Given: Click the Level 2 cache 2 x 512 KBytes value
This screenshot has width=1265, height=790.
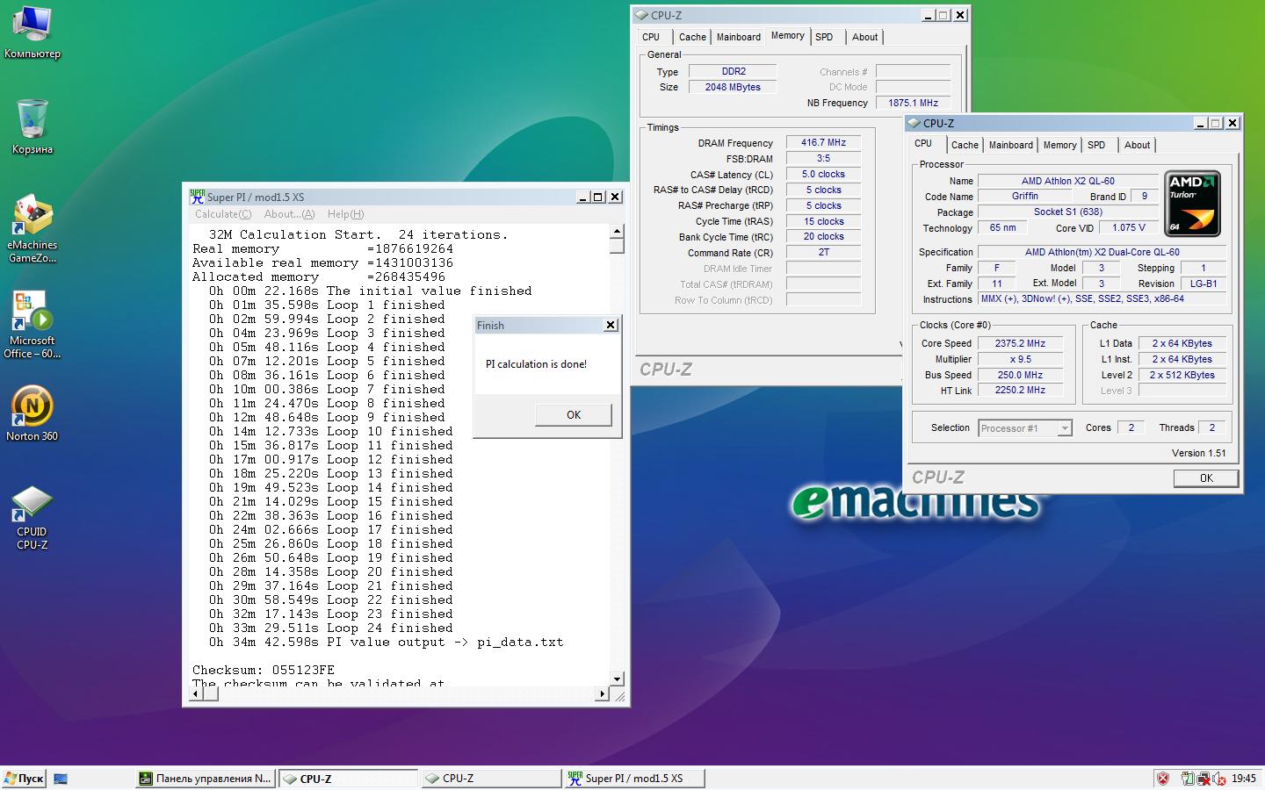Looking at the screenshot, I should (1182, 375).
